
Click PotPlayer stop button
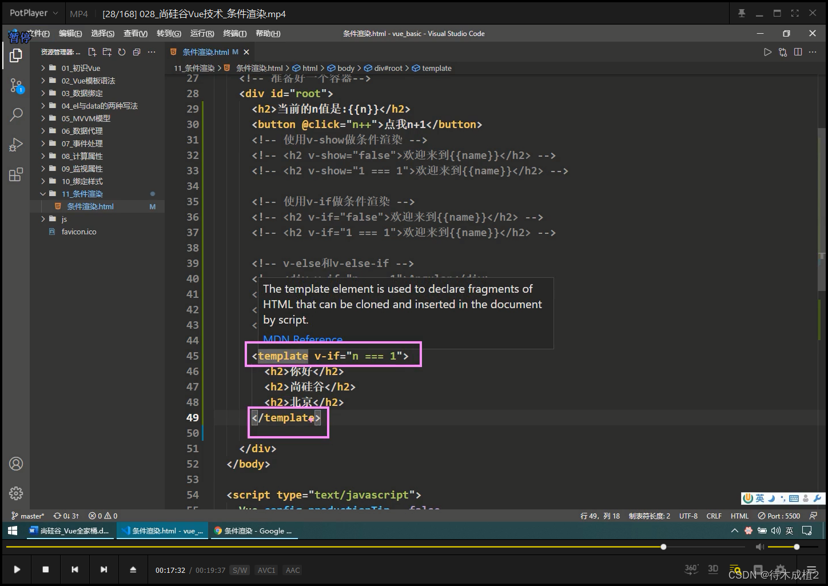(x=46, y=569)
